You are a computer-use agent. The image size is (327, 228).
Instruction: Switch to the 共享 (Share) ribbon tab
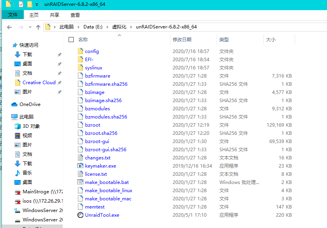tap(55, 15)
